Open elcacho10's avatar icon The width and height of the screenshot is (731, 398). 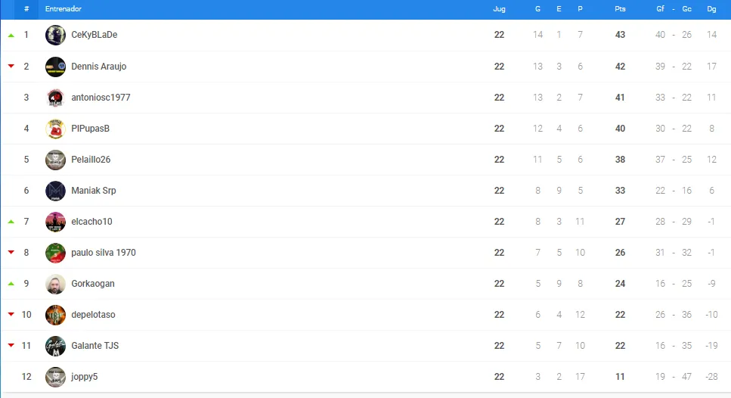pos(55,222)
